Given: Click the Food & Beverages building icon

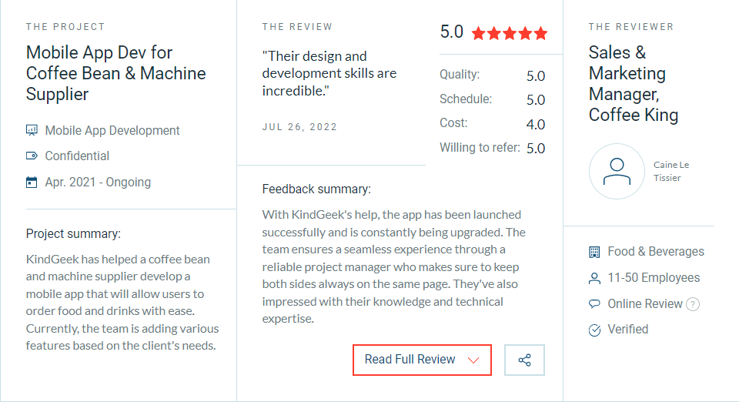Looking at the screenshot, I should point(594,252).
